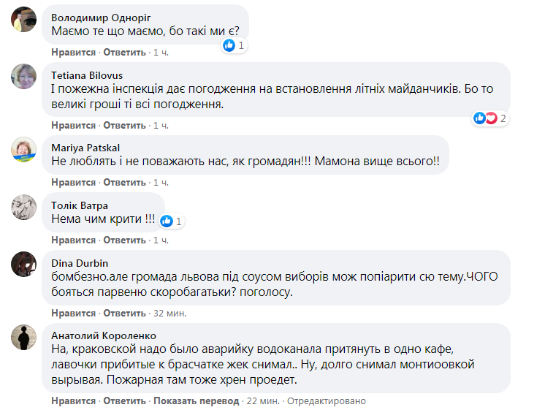Open the 32 мин. timestamp link
545x410 pixels.
click(x=169, y=313)
